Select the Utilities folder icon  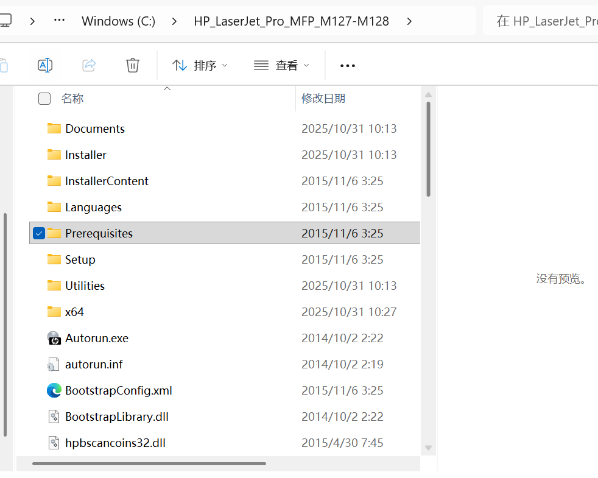pyautogui.click(x=54, y=286)
